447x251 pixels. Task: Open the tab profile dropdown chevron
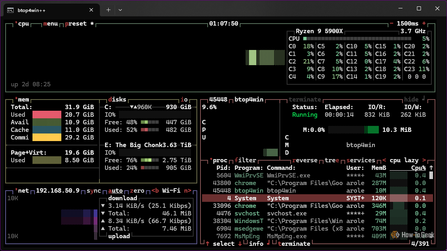coord(120,10)
